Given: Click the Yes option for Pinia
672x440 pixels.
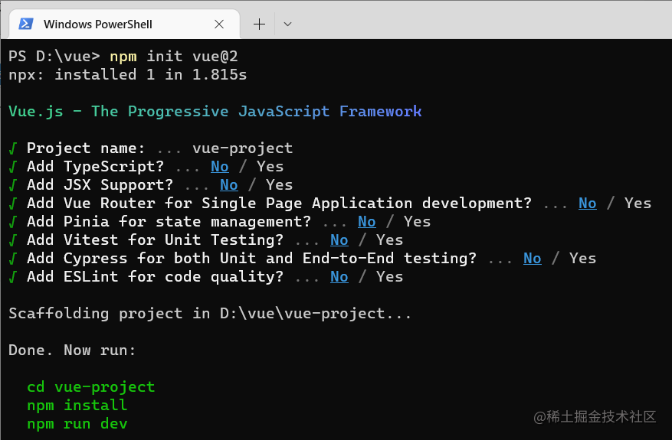Looking at the screenshot, I should [x=417, y=222].
